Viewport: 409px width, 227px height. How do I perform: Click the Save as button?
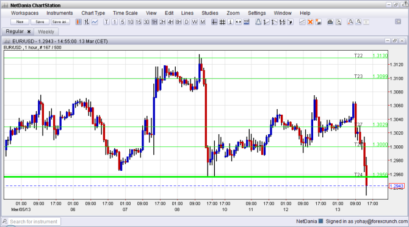[x=60, y=22]
